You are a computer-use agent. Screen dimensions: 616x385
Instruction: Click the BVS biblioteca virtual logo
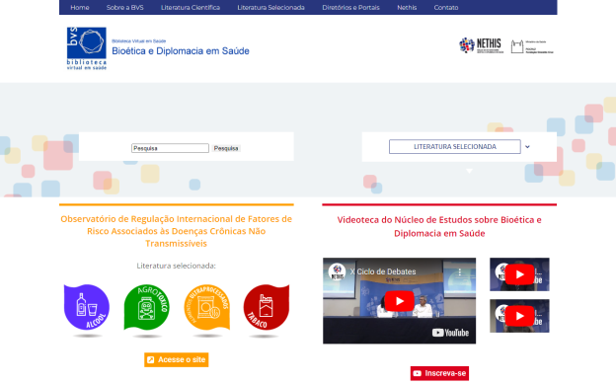coord(87,48)
